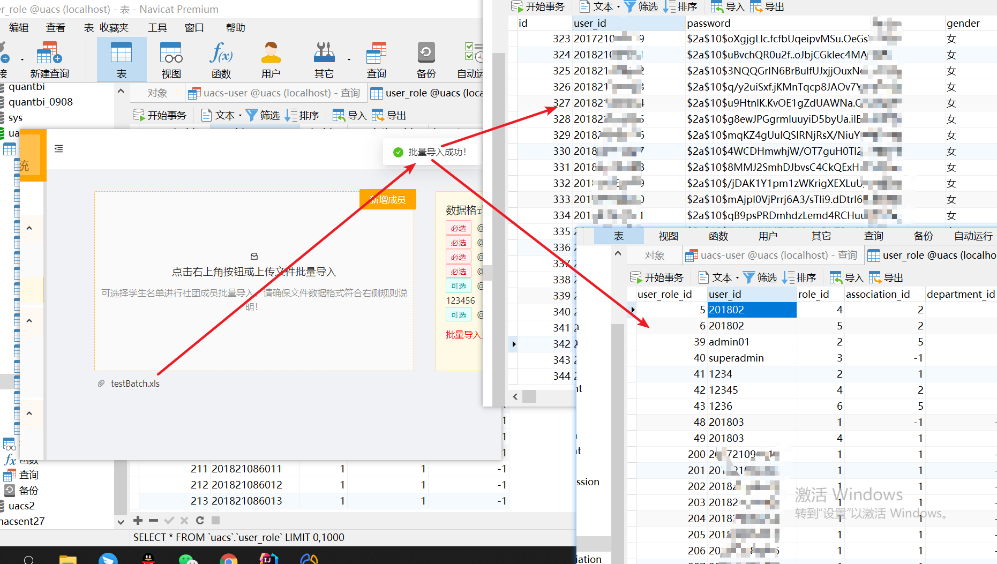Image resolution: width=997 pixels, height=564 pixels.
Task: Click 导入 import in the left Navicat window toolbar
Action: 349,115
